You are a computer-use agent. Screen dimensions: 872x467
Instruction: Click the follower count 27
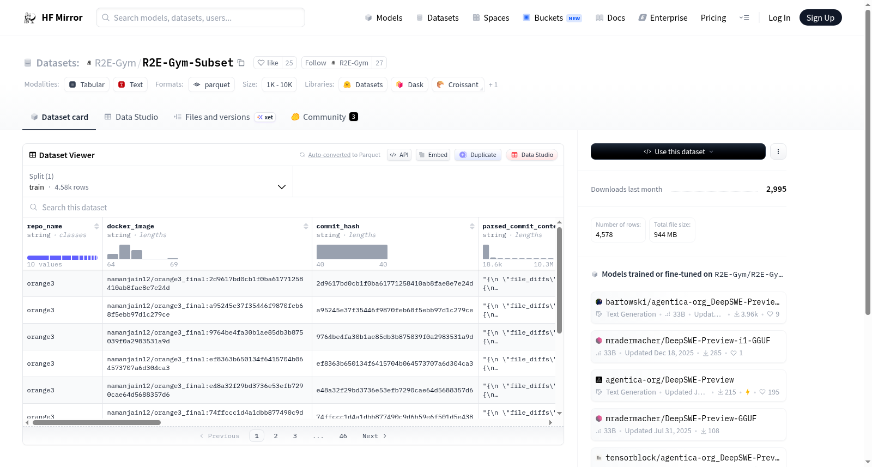pos(379,63)
